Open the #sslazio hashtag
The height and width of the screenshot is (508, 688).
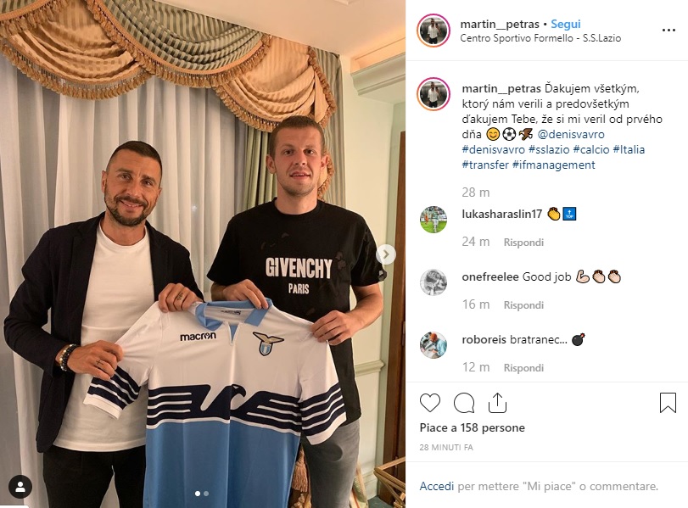(x=549, y=149)
